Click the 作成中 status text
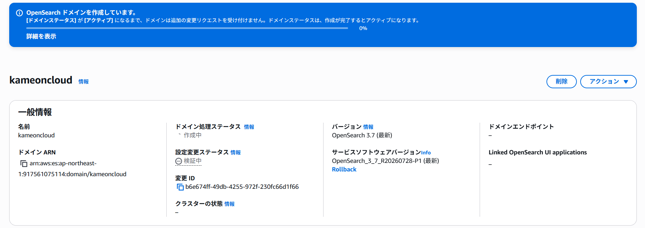Screen dimensions: 645x228 pos(193,135)
